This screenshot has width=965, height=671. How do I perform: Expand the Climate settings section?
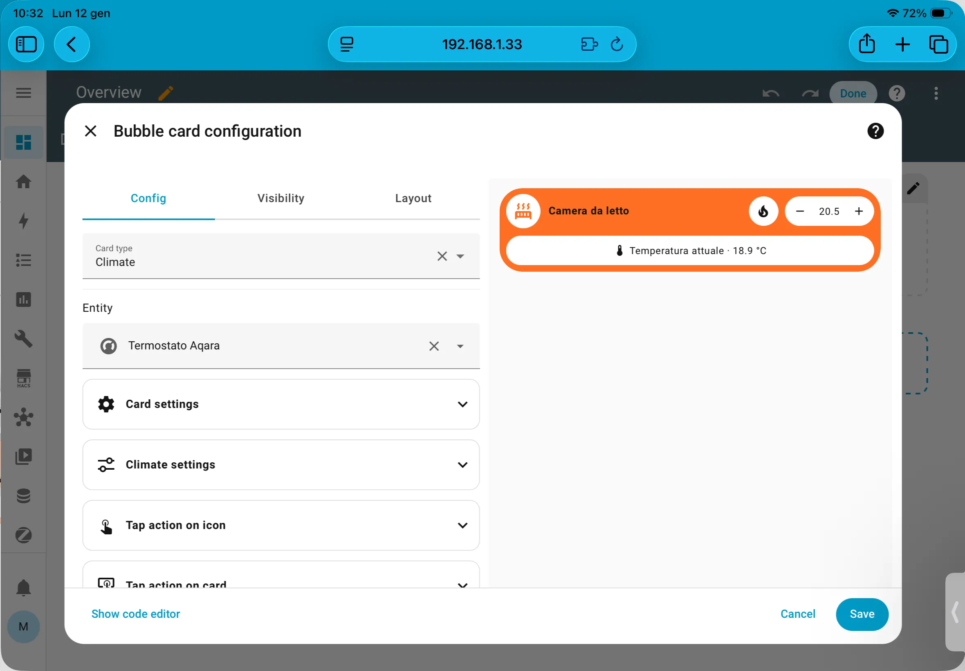281,464
